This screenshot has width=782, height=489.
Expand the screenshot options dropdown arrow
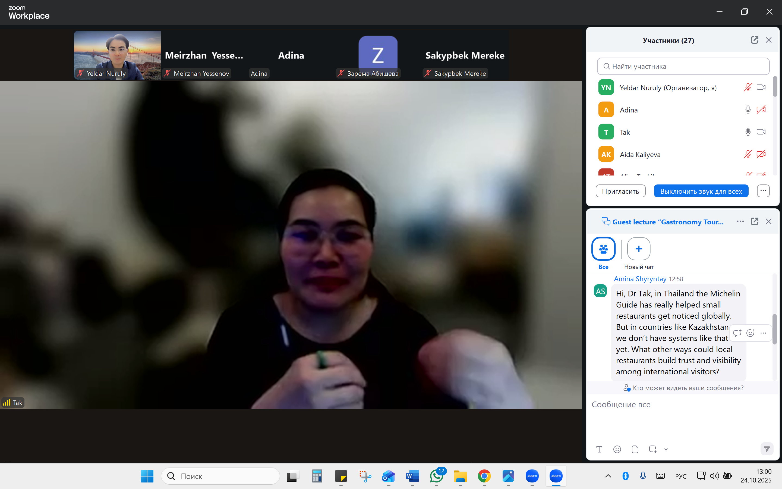pos(666,450)
